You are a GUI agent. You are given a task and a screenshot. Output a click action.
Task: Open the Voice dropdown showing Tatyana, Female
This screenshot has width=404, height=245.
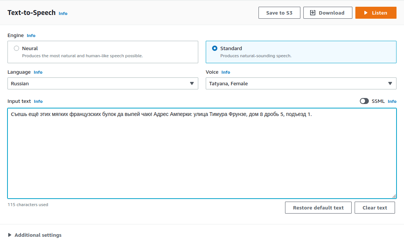click(x=301, y=83)
